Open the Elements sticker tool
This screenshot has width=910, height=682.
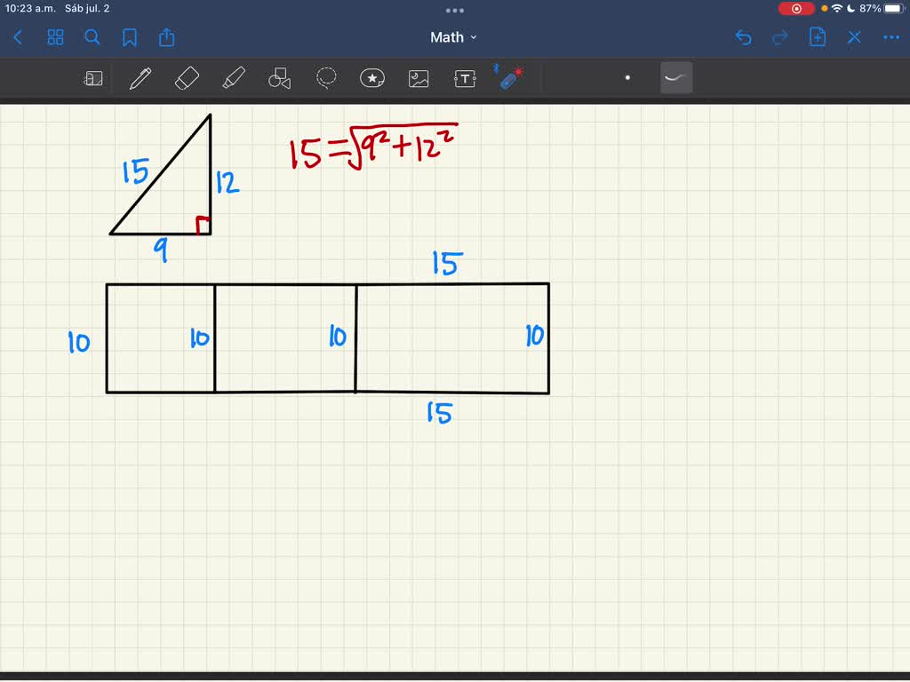(372, 78)
